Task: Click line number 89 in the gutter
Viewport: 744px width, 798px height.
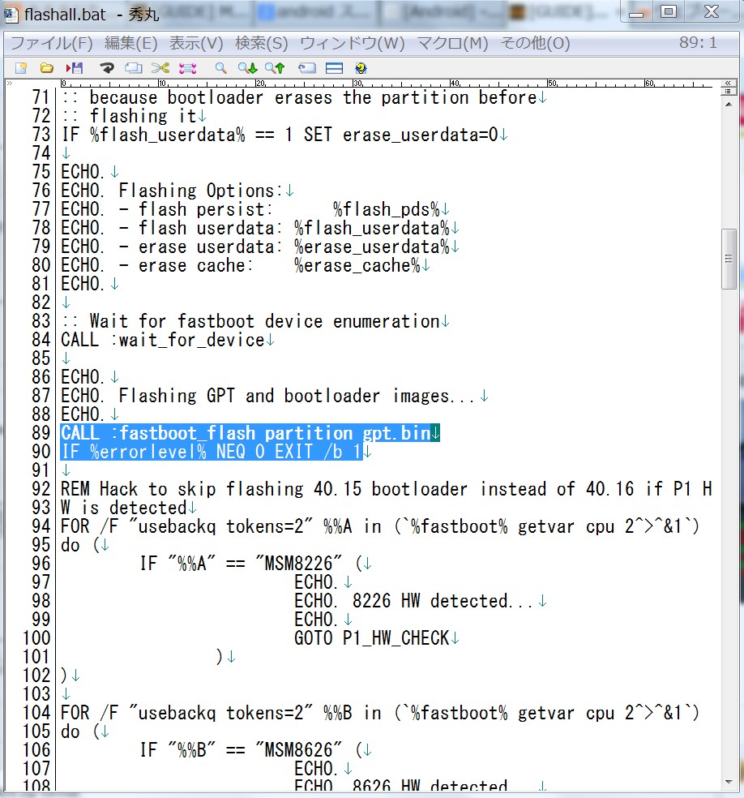Action: coord(41,433)
